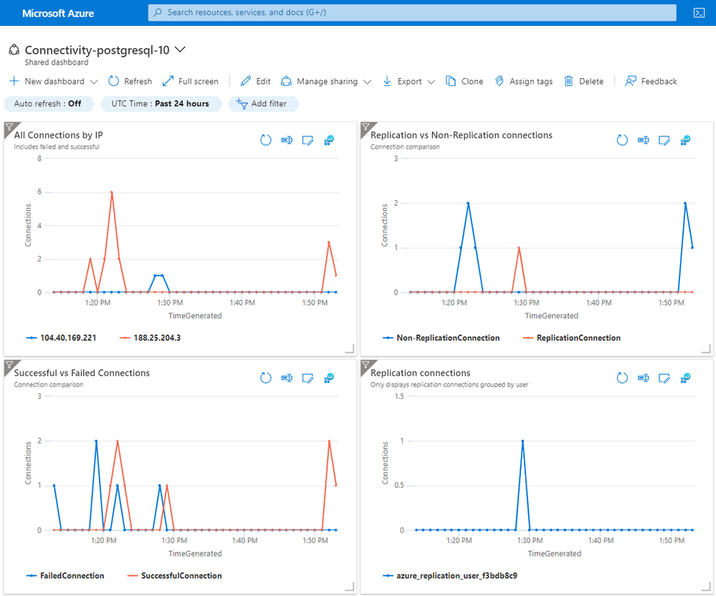This screenshot has width=716, height=596.
Task: Click filter icon on All Connections tile
Action: click(9, 127)
